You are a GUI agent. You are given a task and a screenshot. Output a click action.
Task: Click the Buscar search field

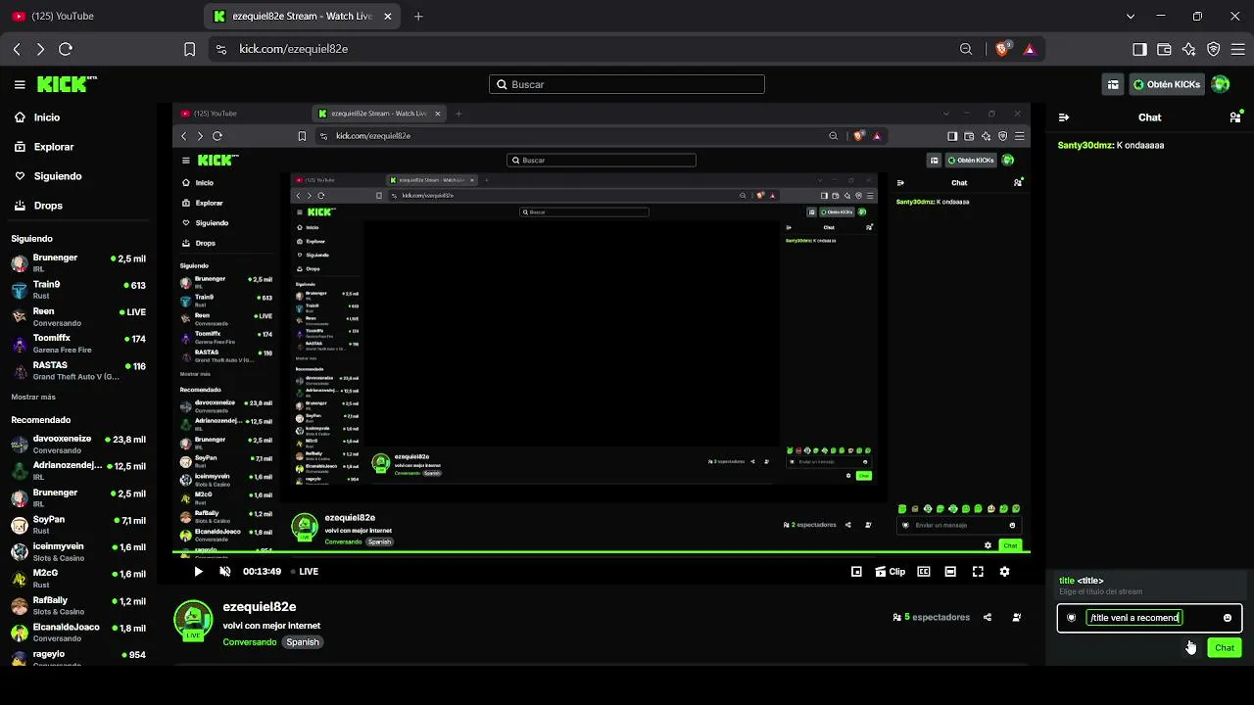(627, 84)
